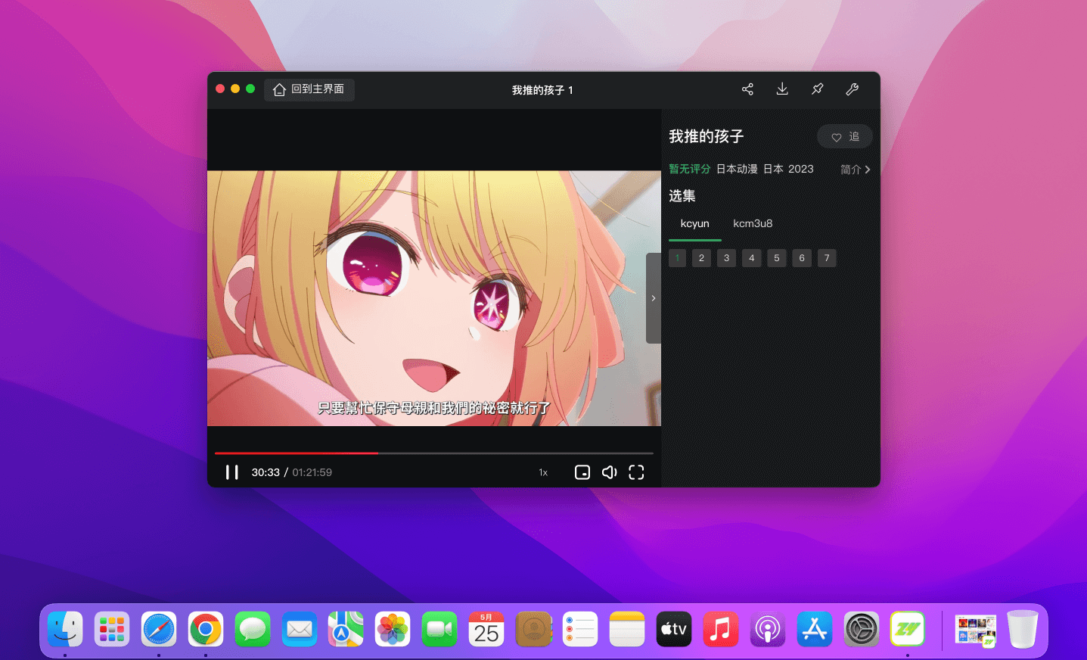Enter fullscreen mode
The width and height of the screenshot is (1087, 660).
tap(636, 472)
